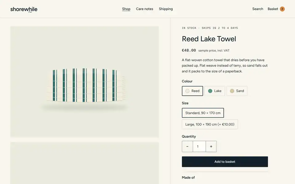
Task: Click the 'In stock · ships in 2 to 4 days' text
Action: point(210,28)
